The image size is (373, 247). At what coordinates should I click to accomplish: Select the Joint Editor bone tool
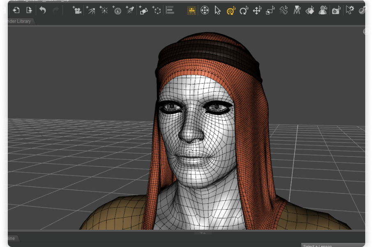point(283,10)
